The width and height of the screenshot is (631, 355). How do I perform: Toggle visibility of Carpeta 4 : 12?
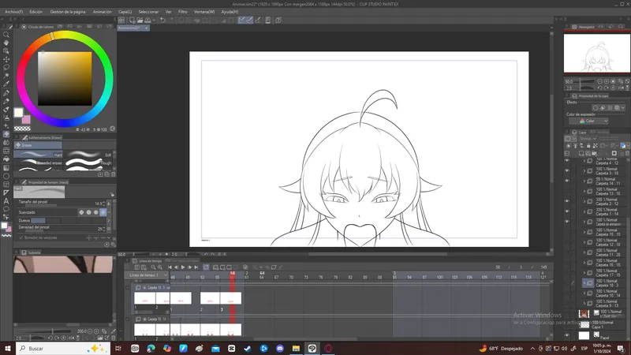567,161
